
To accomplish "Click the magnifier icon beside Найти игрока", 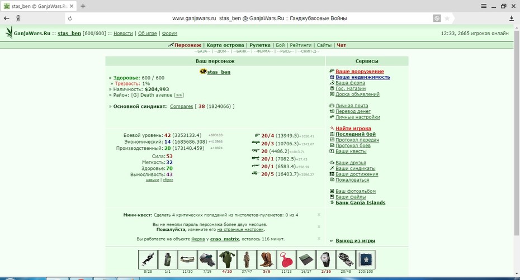I will [332, 128].
